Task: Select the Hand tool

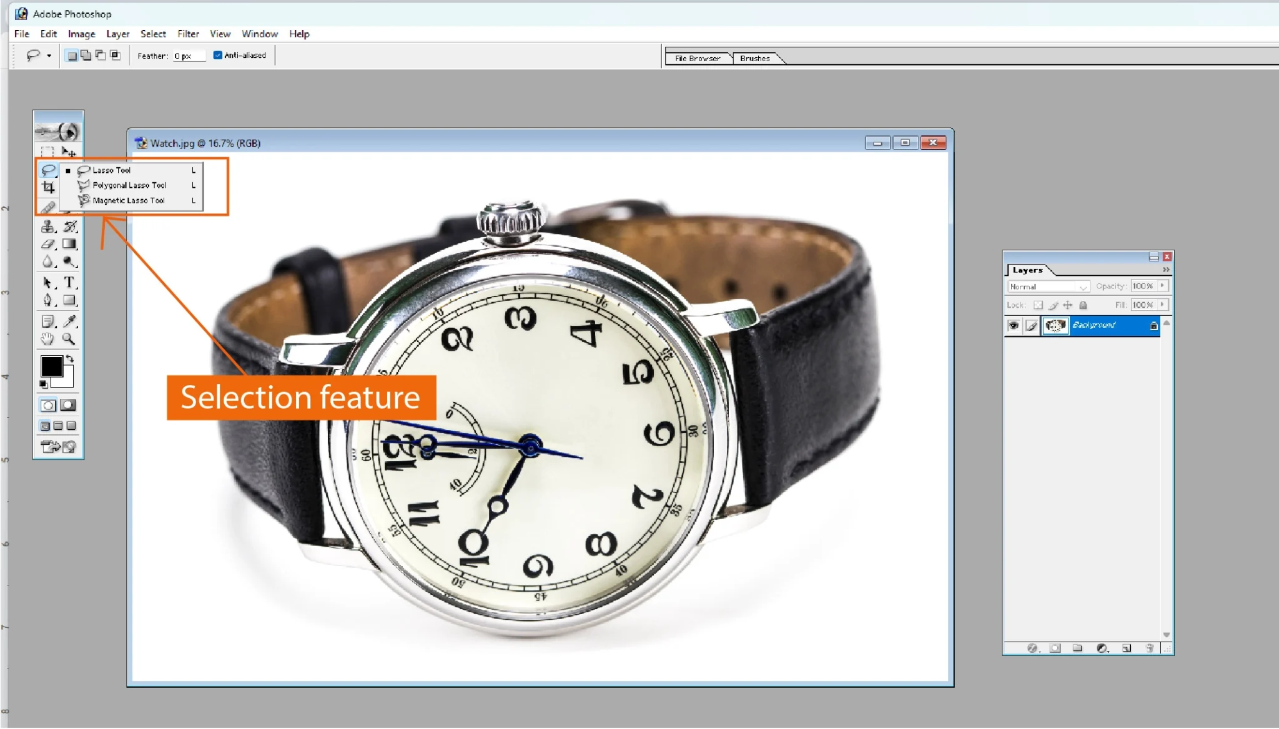Action: 48,339
